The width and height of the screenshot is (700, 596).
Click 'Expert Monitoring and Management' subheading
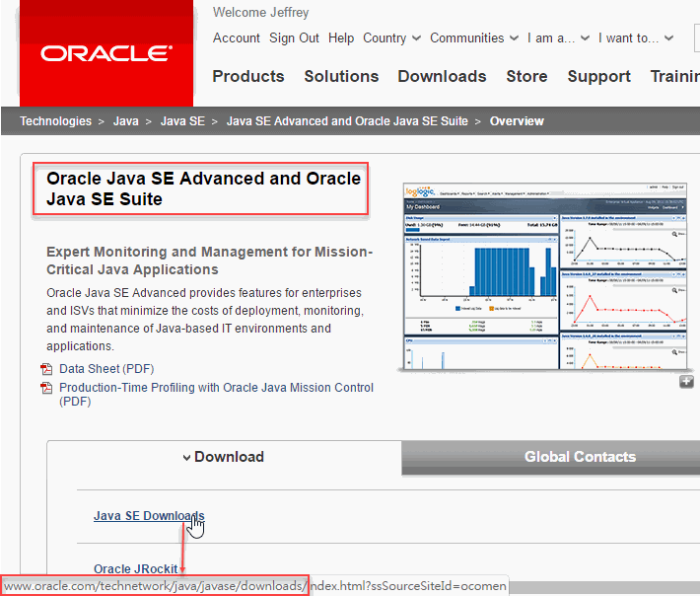209,261
